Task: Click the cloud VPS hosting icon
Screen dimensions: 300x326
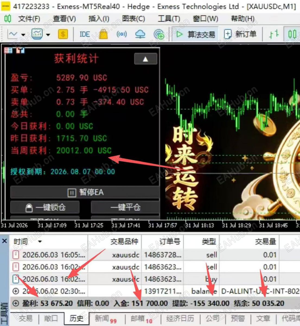Action: (140, 34)
